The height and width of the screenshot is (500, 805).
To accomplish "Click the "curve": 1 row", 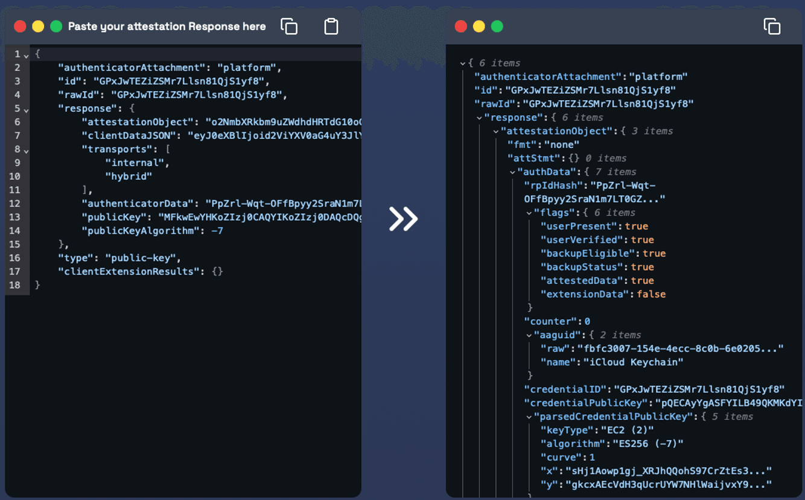I will point(567,457).
